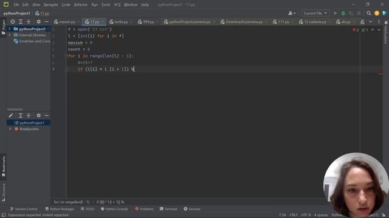The width and height of the screenshot is (389, 218).
Task: Go to next highlighted error arrow
Action: pyautogui.click(x=379, y=30)
